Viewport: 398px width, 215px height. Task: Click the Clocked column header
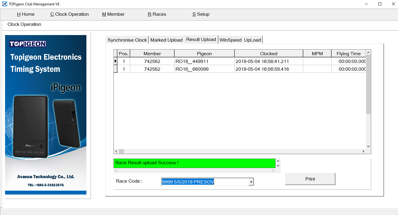(268, 54)
